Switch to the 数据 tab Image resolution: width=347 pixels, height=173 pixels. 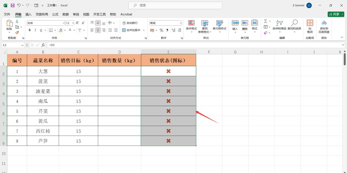(66, 14)
